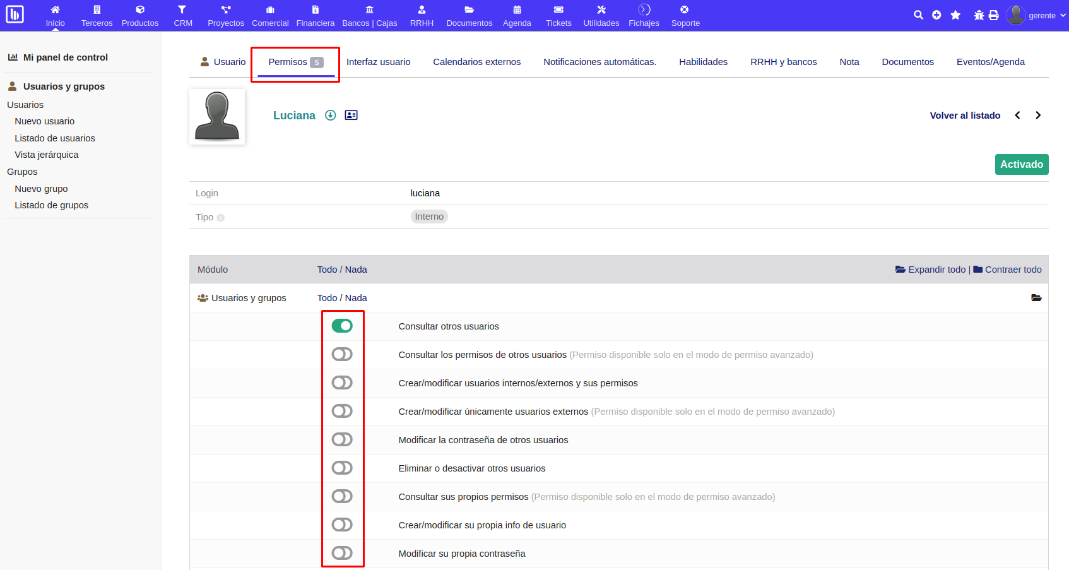Collapse all sections with Contraer todo
Image resolution: width=1069 pixels, height=570 pixels.
click(x=1013, y=269)
